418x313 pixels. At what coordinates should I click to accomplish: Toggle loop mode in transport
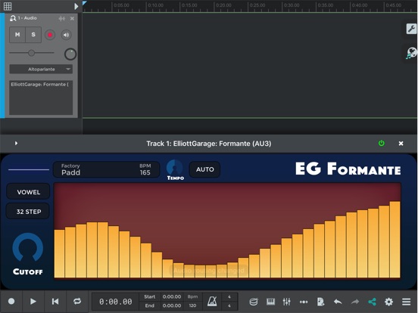pyautogui.click(x=77, y=302)
